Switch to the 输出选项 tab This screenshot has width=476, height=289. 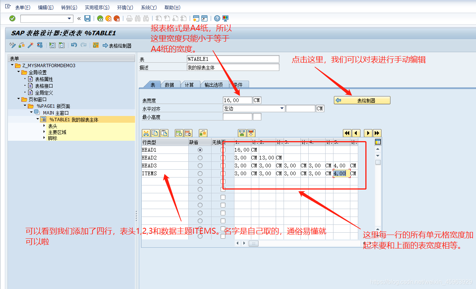(213, 85)
